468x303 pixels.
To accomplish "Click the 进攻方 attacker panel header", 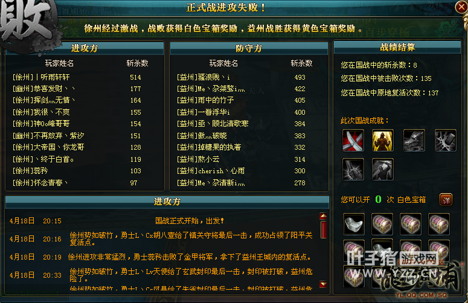I will (x=85, y=48).
